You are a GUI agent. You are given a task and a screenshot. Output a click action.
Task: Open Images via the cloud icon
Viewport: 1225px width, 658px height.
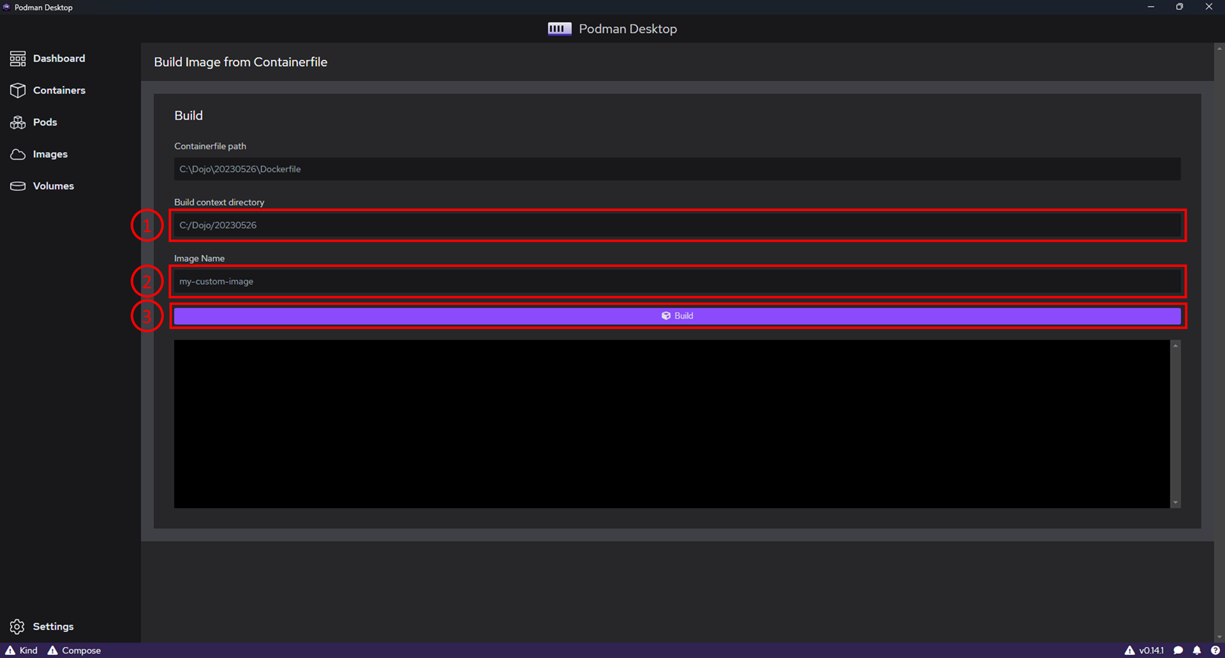[18, 154]
